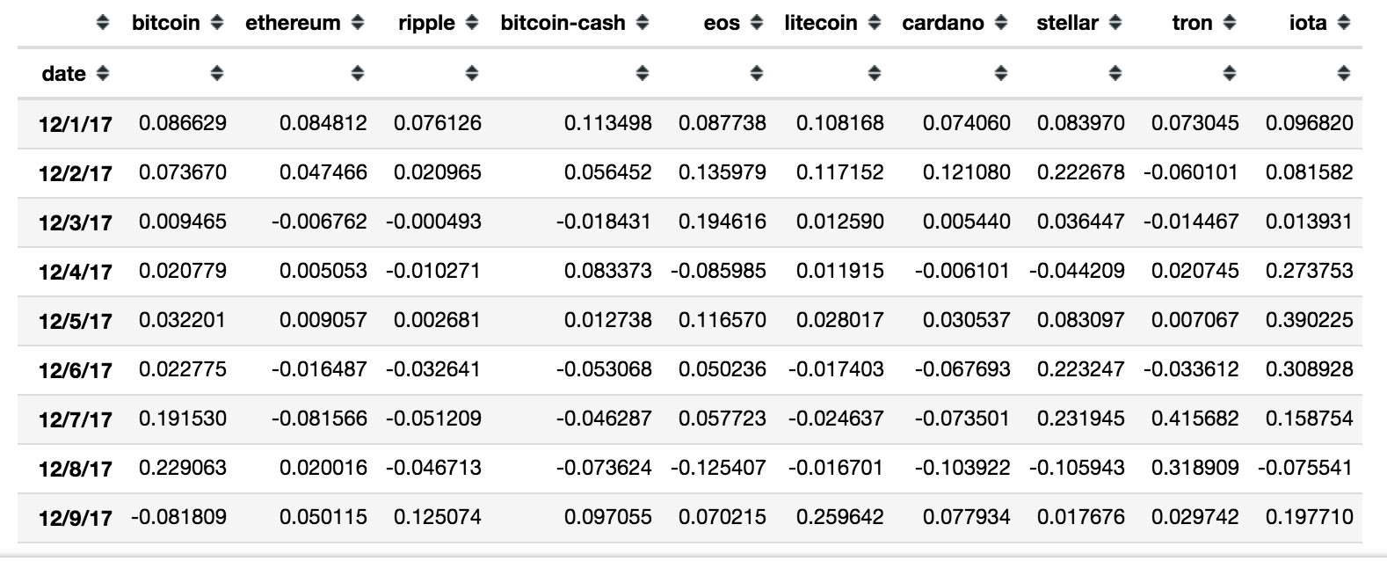
Task: Select the 12/1/17 row label
Action: [x=76, y=124]
